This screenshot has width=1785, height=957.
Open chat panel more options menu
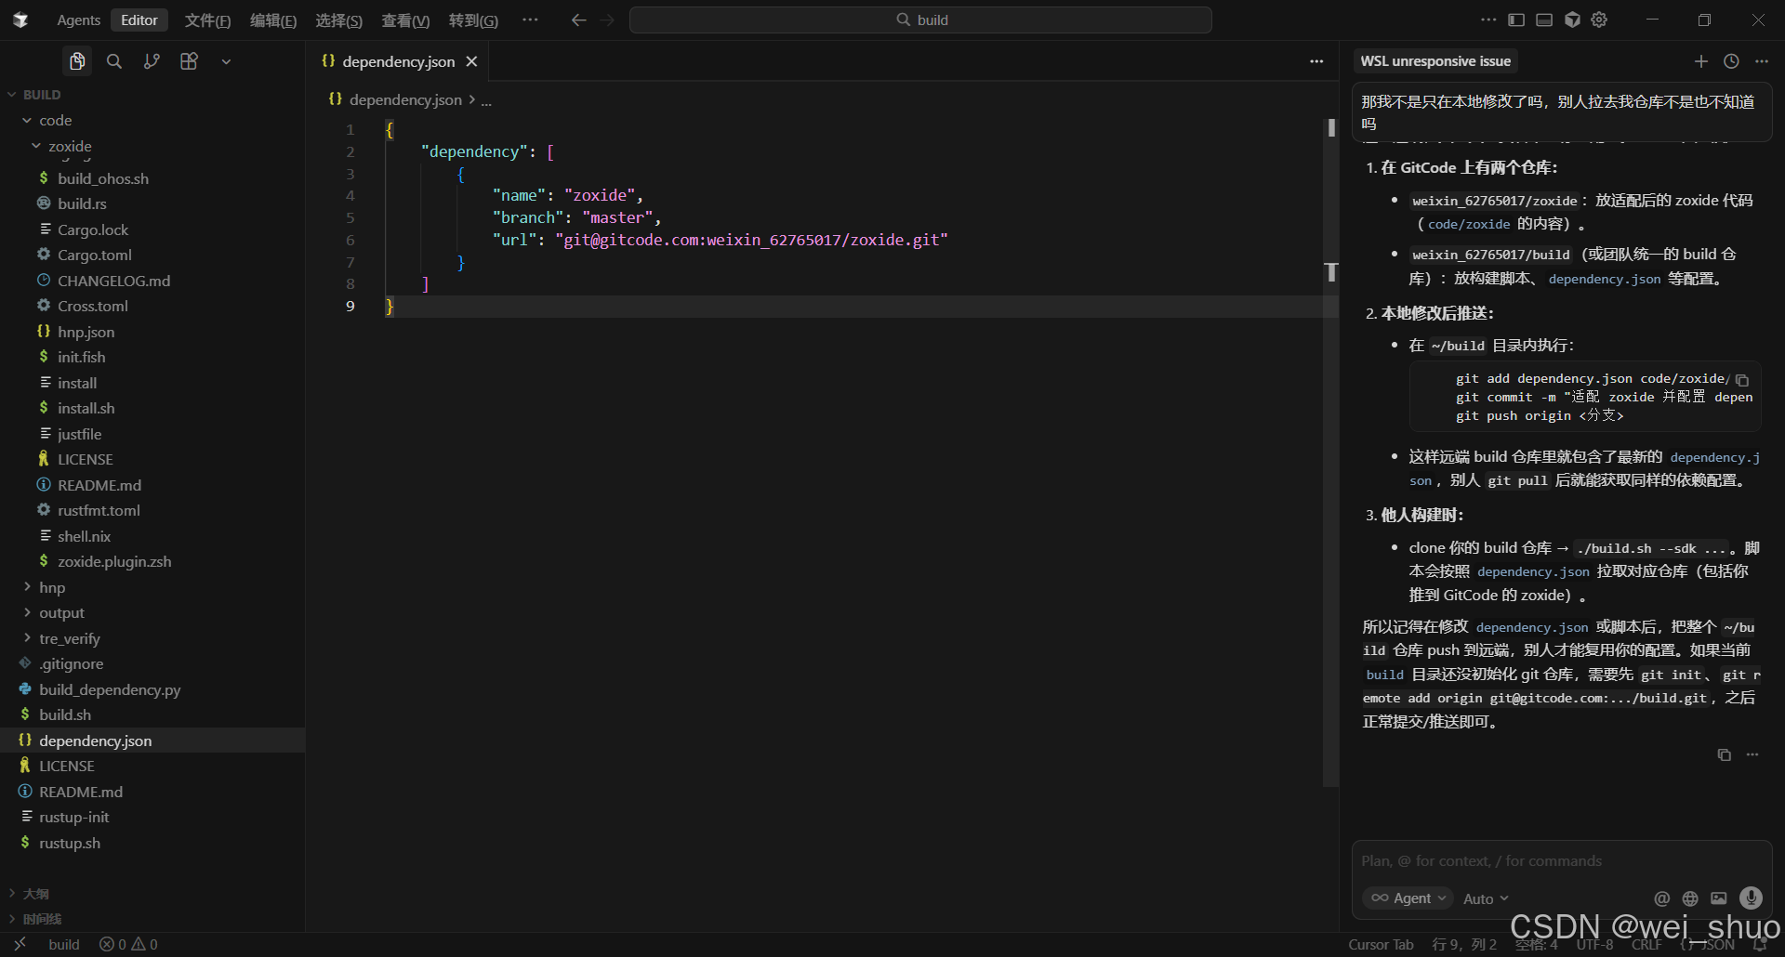tap(1762, 61)
